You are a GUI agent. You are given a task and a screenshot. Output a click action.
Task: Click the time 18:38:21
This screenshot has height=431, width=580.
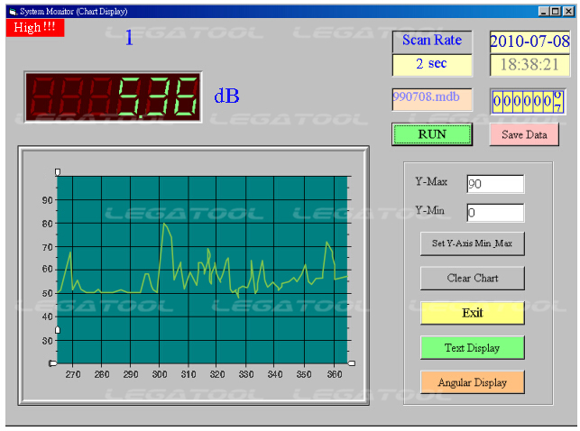coord(529,65)
